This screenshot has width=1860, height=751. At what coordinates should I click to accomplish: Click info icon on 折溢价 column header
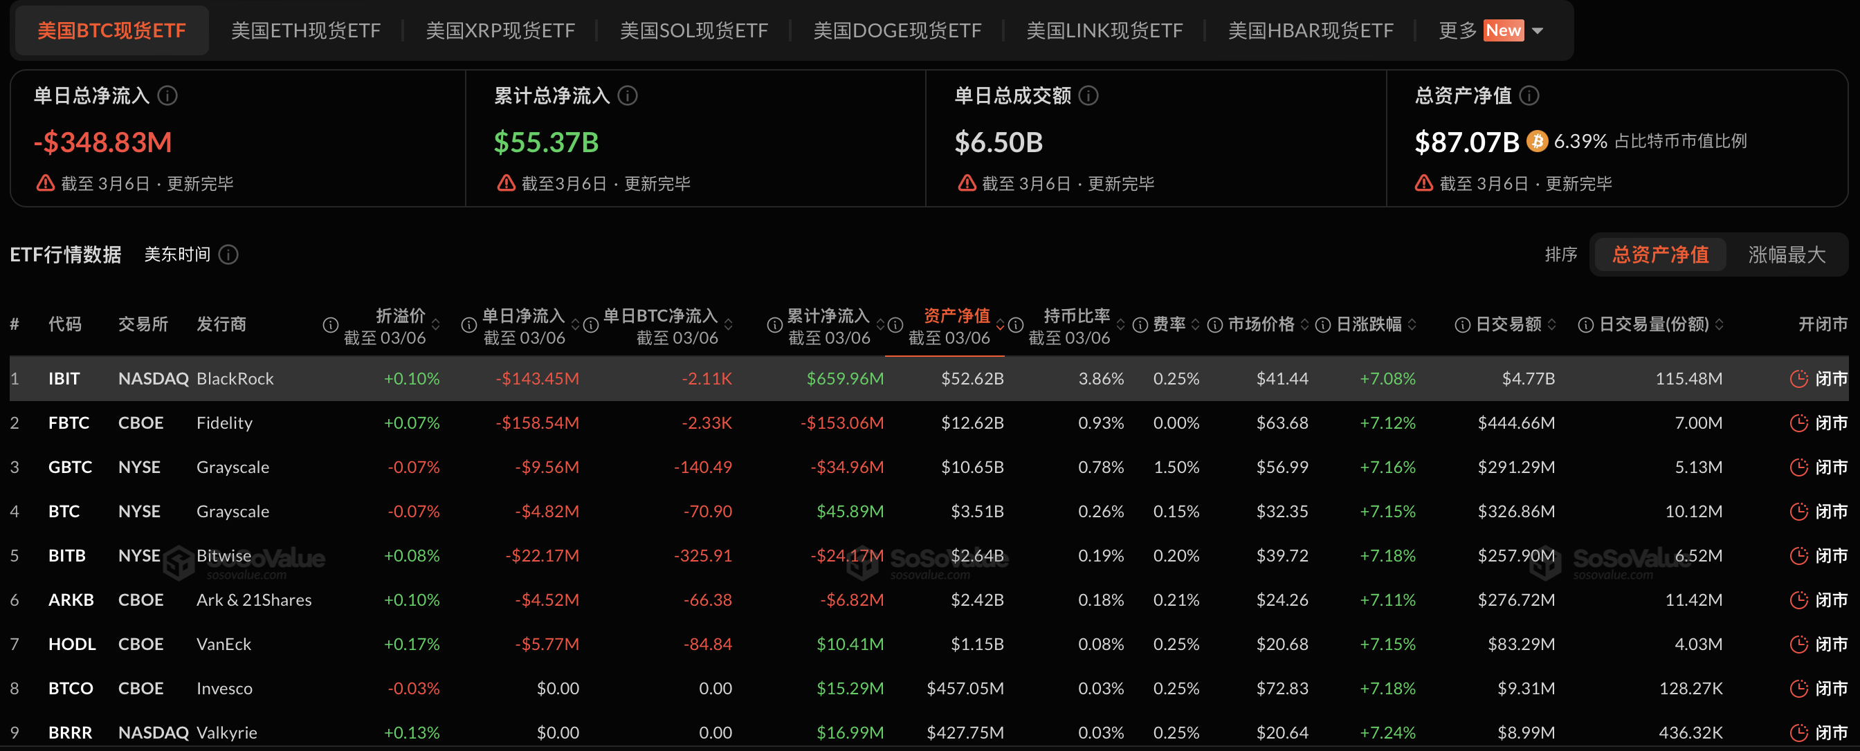[x=330, y=324]
